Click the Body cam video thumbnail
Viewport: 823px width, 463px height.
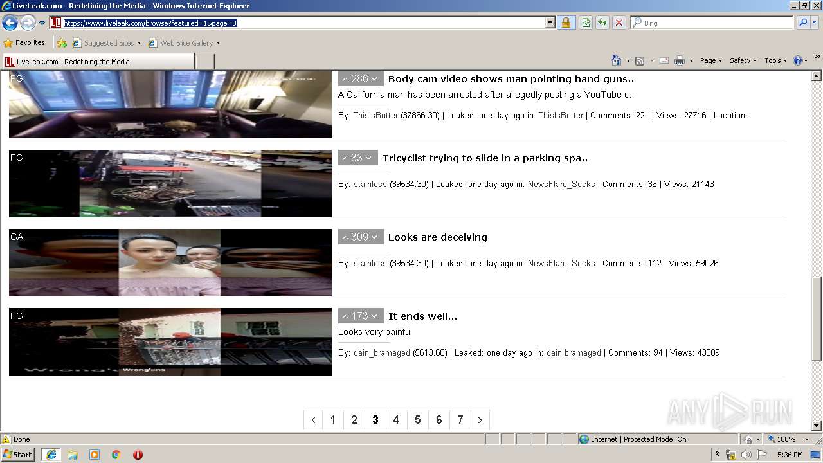[x=170, y=104]
